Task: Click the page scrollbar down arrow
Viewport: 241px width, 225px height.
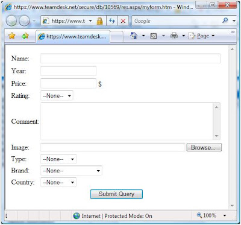Action: [233, 206]
